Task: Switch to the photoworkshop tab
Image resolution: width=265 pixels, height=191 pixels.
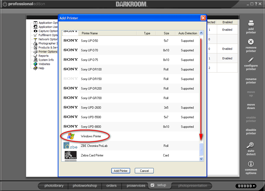Action: [x=85, y=186]
